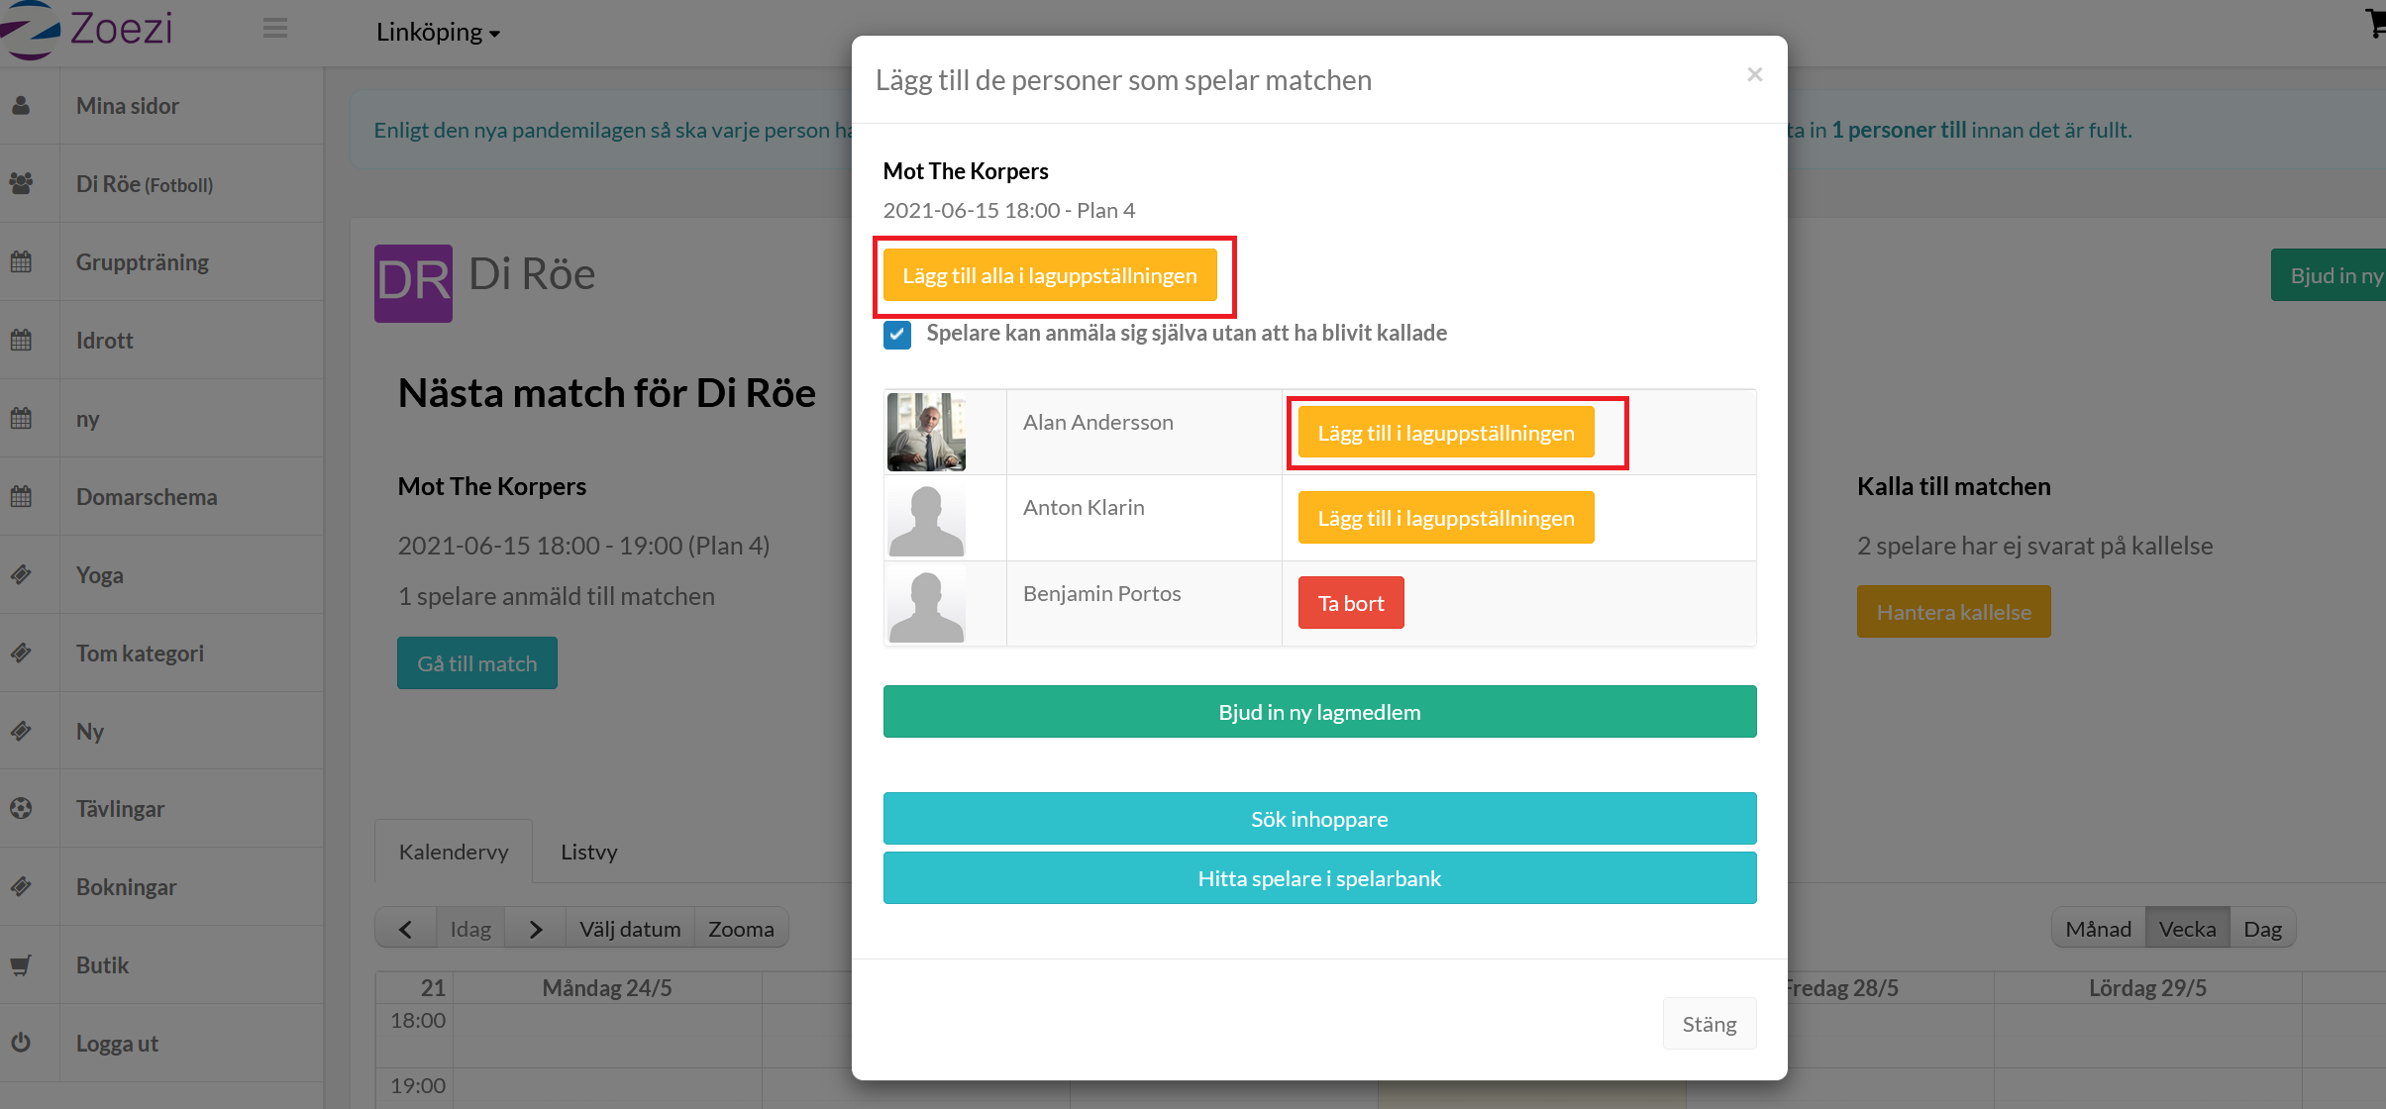Remove Benjamin Portos with Ta bort
This screenshot has height=1109, width=2386.
point(1350,603)
